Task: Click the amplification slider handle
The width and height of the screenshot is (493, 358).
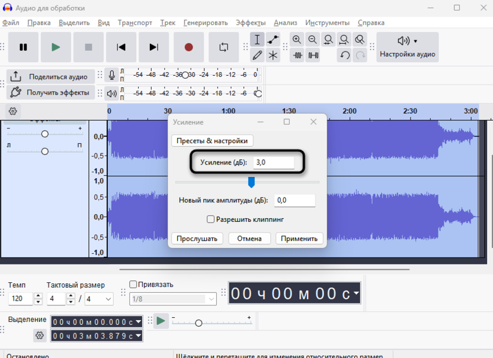Action: coord(251,182)
